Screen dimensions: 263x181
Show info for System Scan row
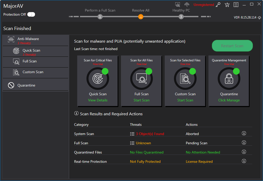(x=244, y=134)
